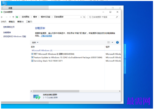Collapse the Microsoft Windows (3) group

pos(42,50)
